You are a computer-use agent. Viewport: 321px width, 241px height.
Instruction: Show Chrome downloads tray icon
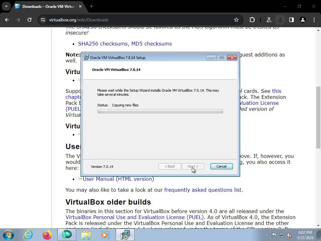click(280, 20)
